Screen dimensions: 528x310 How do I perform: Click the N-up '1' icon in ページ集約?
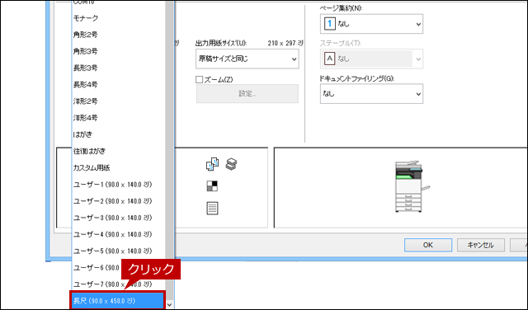(x=330, y=24)
